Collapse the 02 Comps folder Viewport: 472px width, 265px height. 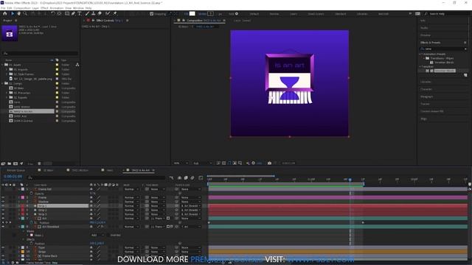pyautogui.click(x=2, y=83)
